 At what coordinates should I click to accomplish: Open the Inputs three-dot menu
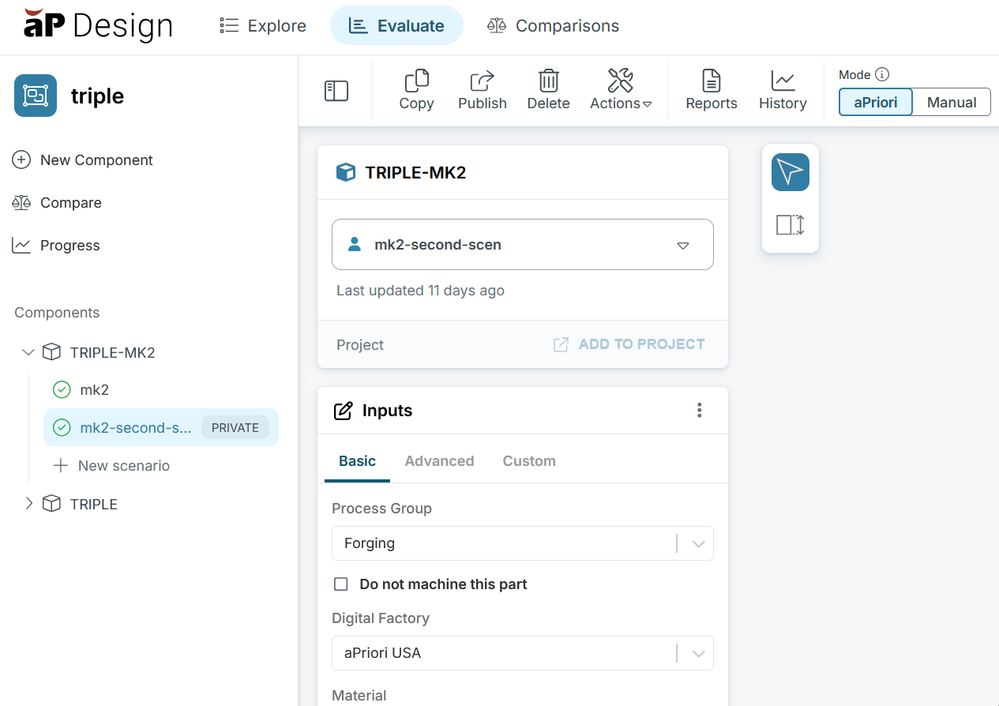[x=699, y=410]
